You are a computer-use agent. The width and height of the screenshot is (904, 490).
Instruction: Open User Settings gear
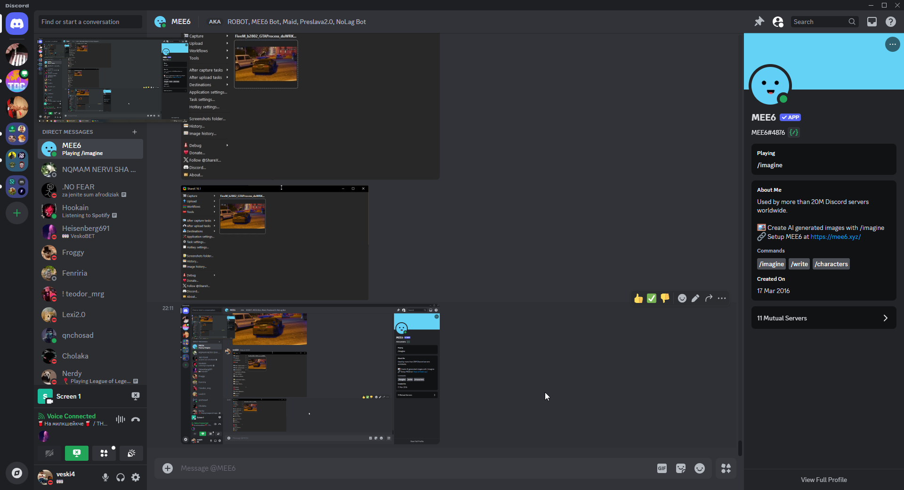pos(136,477)
